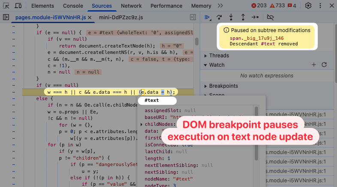337x187 pixels.
Task: Click the code editor vertical scrollbar thumb
Action: (197, 42)
